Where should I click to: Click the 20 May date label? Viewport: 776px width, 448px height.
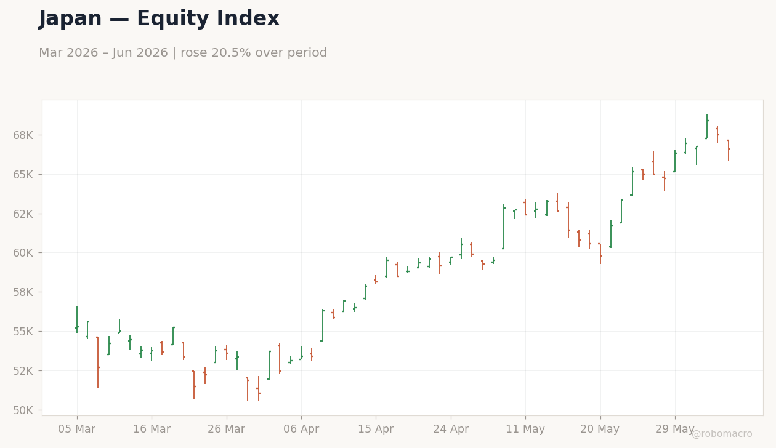(x=600, y=430)
